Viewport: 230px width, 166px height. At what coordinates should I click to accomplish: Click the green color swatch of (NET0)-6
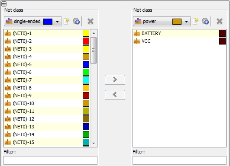coord(86,72)
